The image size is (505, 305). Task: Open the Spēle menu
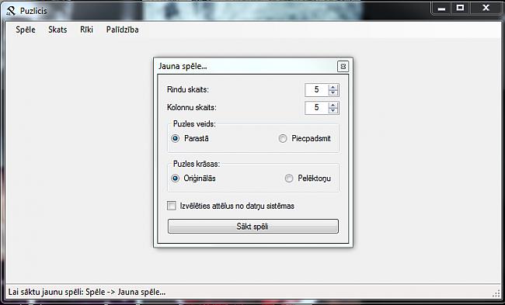pos(26,29)
